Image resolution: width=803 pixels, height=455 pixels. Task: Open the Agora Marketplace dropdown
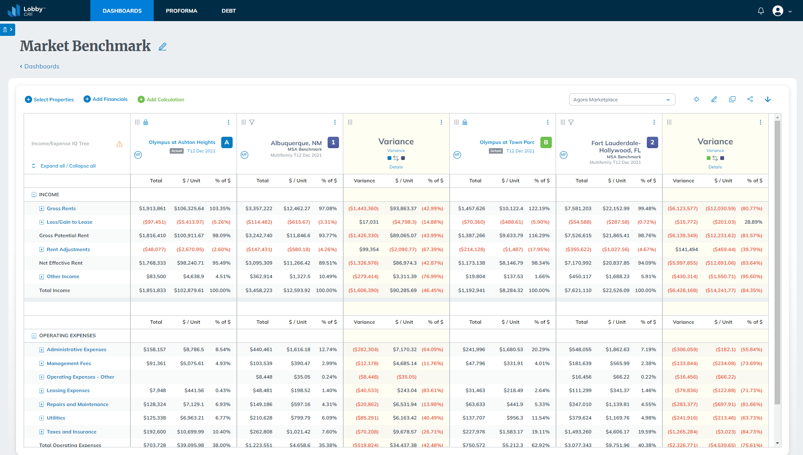pos(621,99)
